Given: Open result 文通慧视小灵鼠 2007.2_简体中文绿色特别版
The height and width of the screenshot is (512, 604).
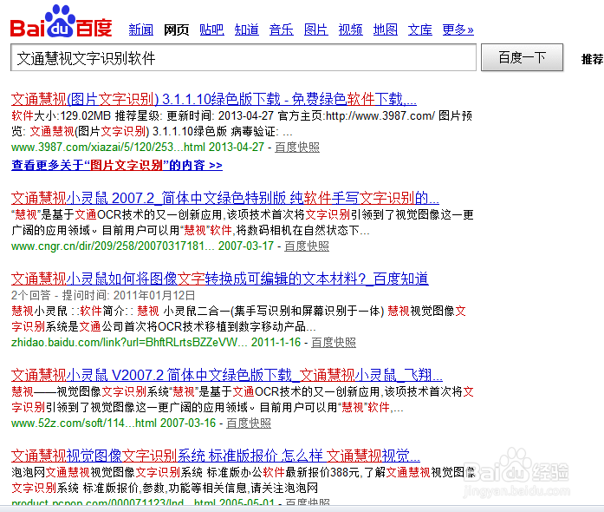Looking at the screenshot, I should pyautogui.click(x=225, y=198).
